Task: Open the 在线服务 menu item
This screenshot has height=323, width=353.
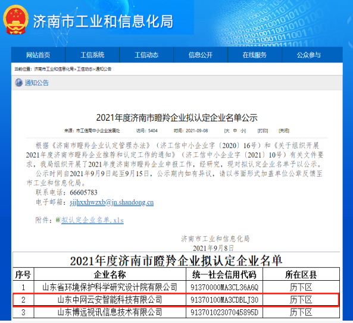Action: pos(255,55)
